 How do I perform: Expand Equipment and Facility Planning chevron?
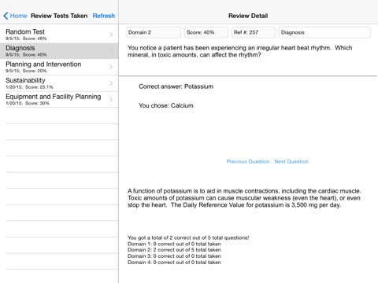111,99
